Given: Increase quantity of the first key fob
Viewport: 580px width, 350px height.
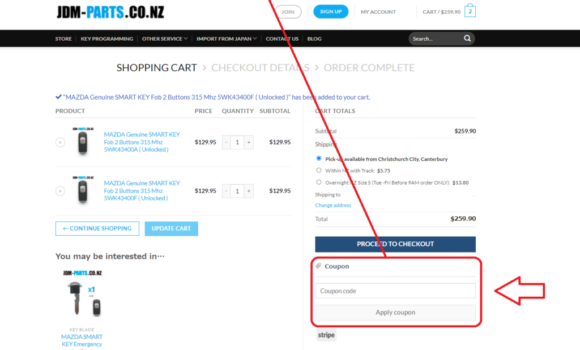Looking at the screenshot, I should point(248,142).
